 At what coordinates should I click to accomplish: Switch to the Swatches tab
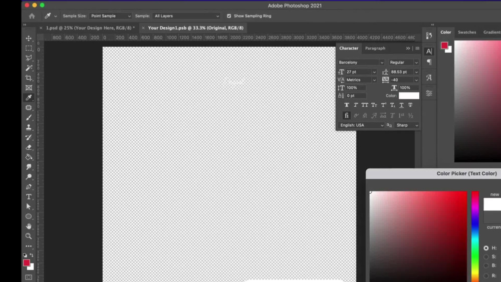467,32
